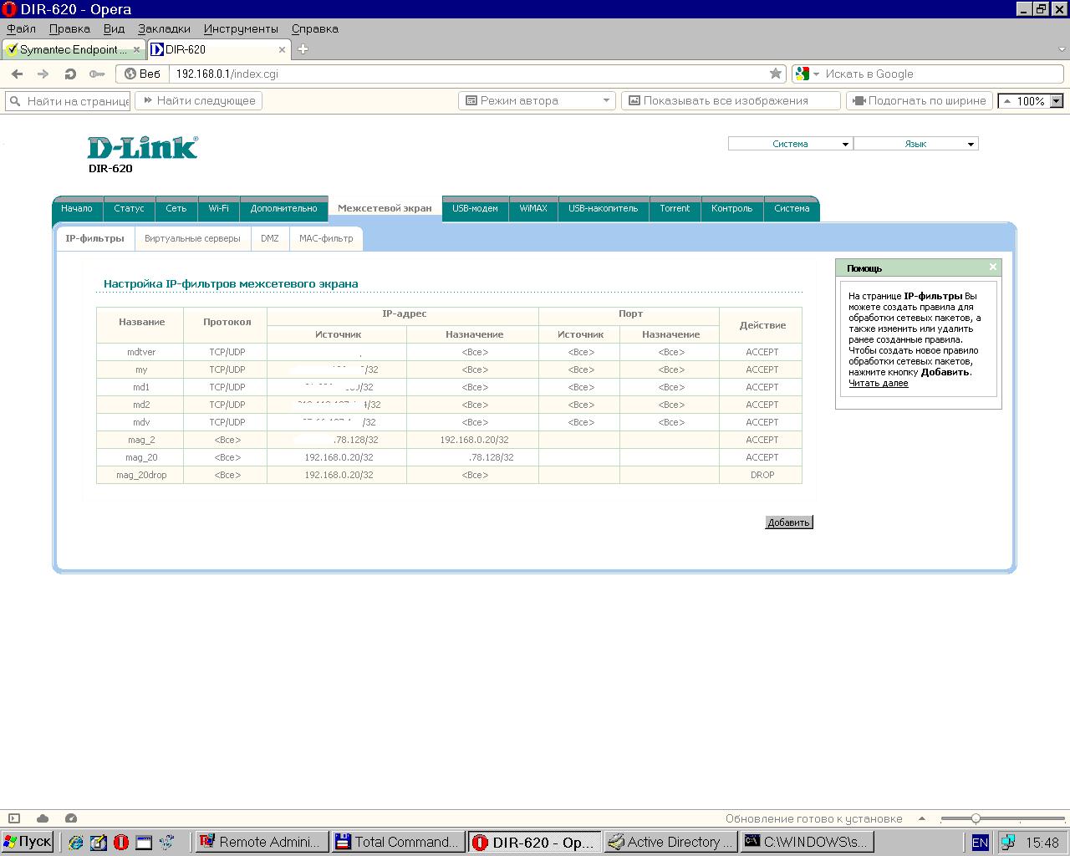Image resolution: width=1070 pixels, height=856 pixels.
Task: Follow the Читать далее link
Action: coord(878,383)
